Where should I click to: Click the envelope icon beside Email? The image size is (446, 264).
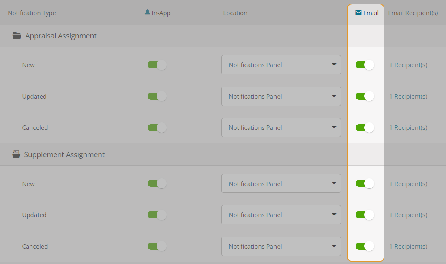tap(358, 13)
